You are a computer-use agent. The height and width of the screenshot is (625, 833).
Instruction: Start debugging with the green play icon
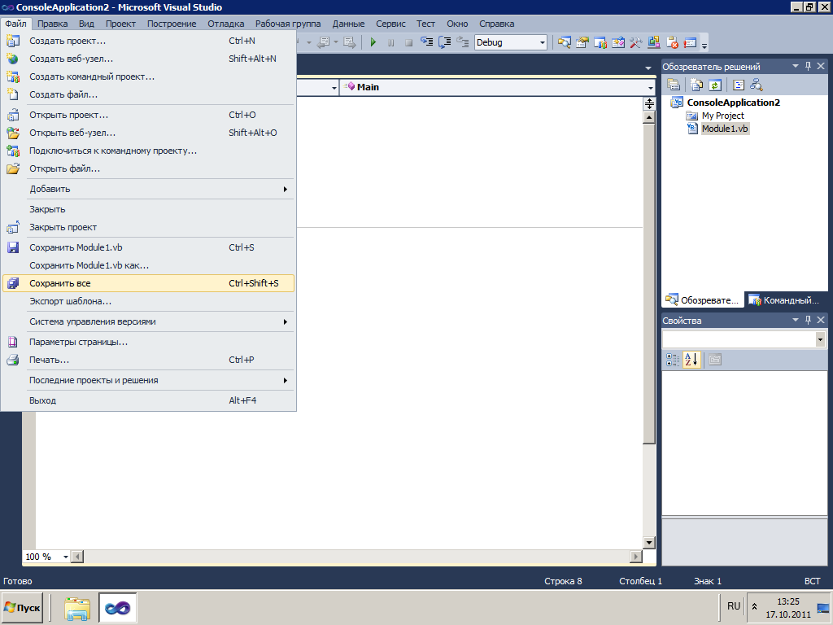(373, 42)
